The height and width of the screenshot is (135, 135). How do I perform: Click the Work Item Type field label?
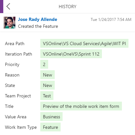click(21, 127)
